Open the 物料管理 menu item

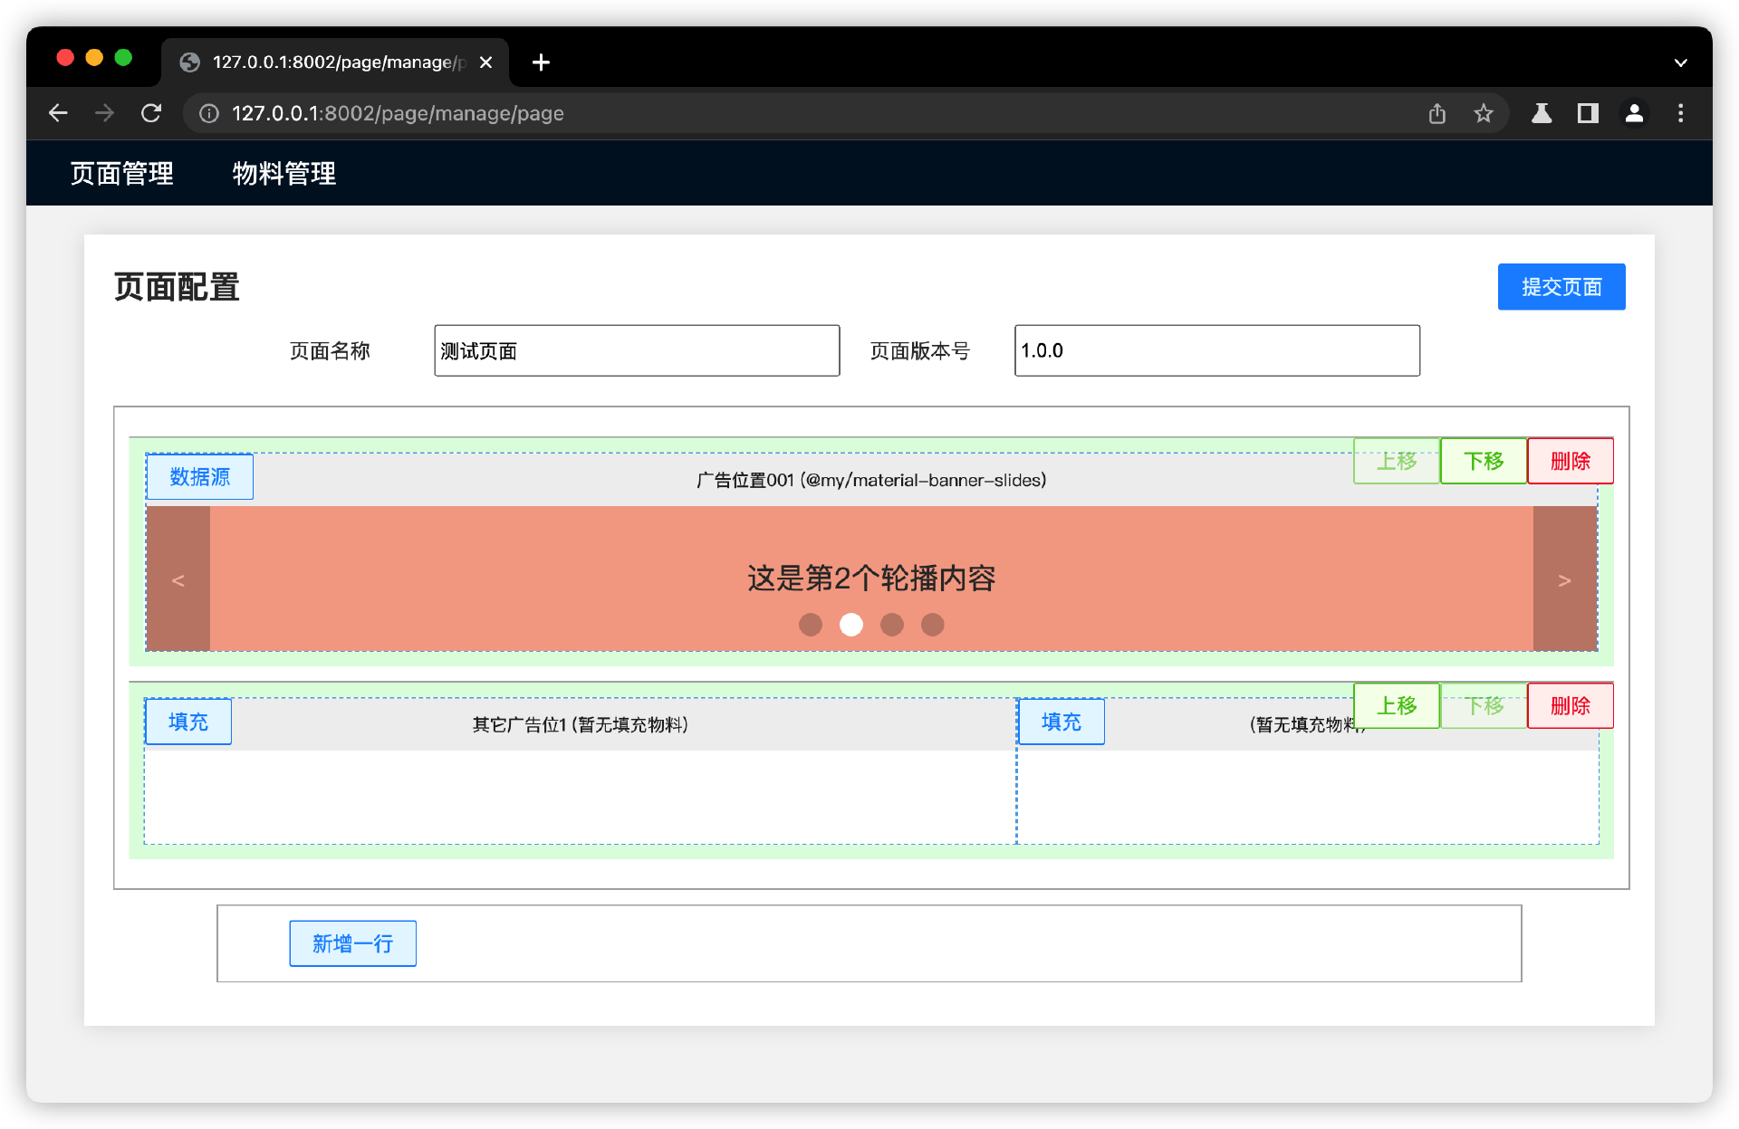tap(284, 173)
